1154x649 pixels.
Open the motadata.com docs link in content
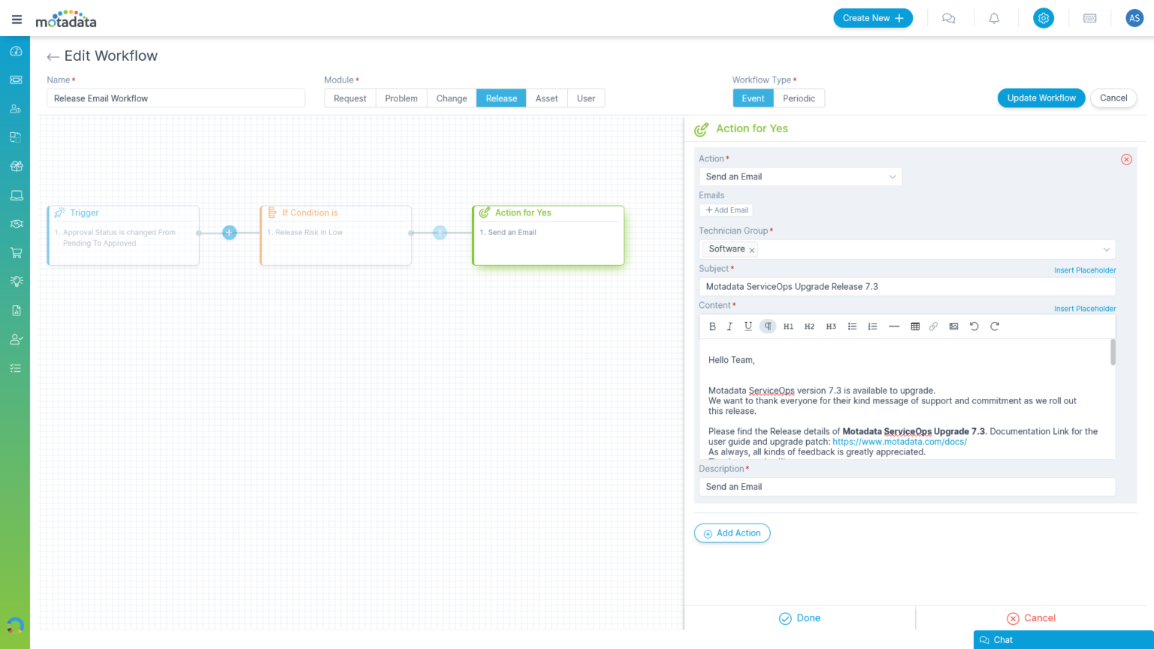pyautogui.click(x=899, y=441)
